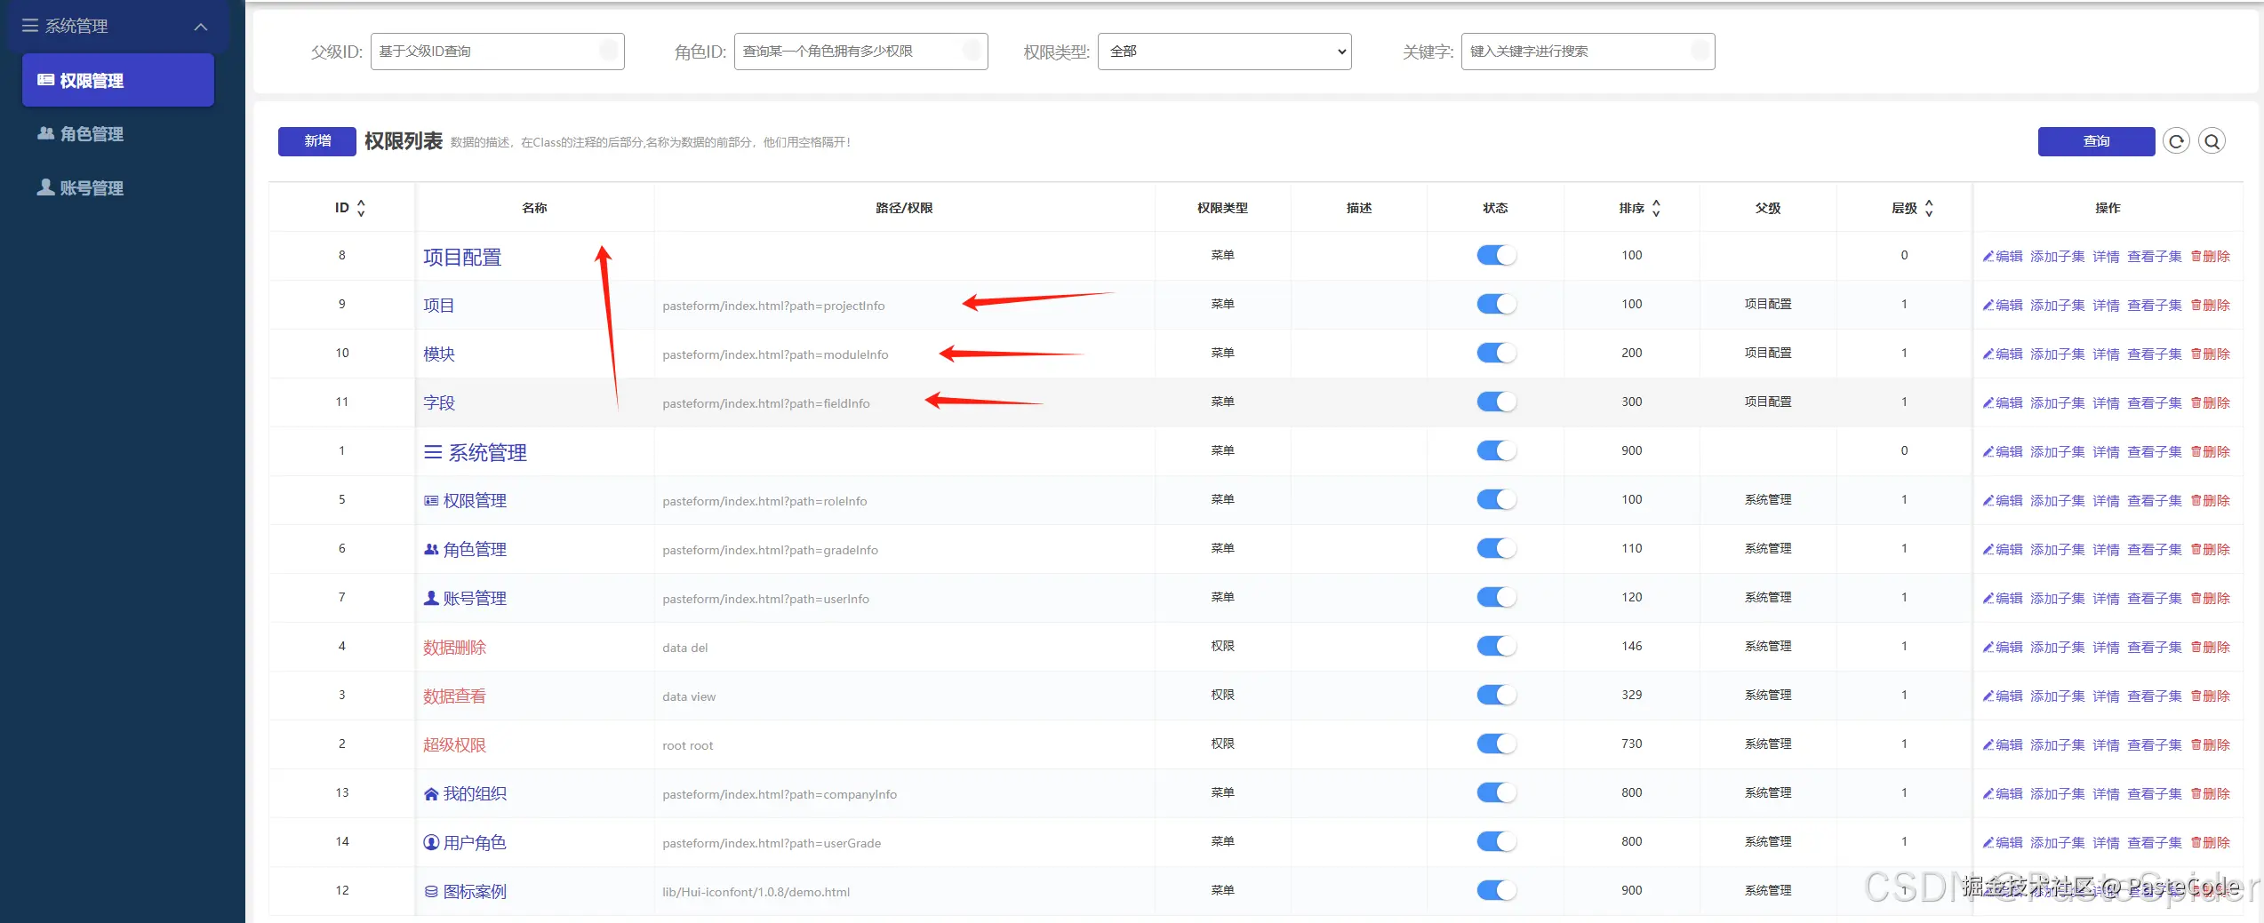Screen dimensions: 2264x923
Task: Open 详情 in the 数据删除 row
Action: pyautogui.click(x=2106, y=648)
